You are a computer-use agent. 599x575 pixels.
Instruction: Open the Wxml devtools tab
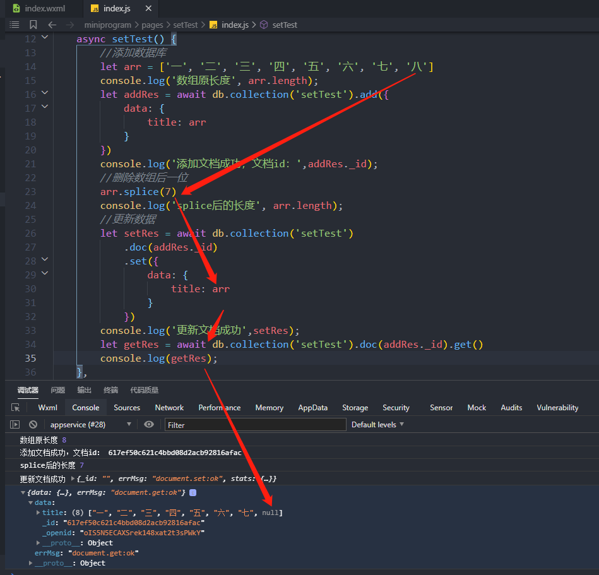[48, 408]
